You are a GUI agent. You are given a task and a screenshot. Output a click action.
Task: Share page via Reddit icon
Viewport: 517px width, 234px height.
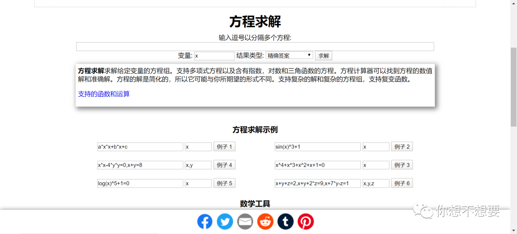265,222
